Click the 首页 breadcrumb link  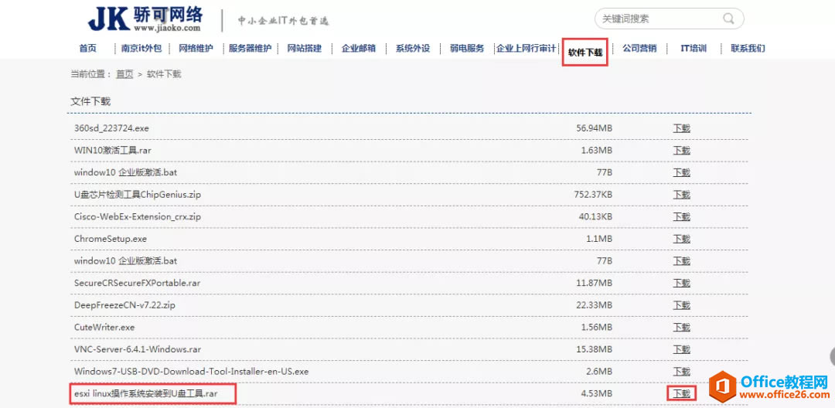(x=124, y=74)
